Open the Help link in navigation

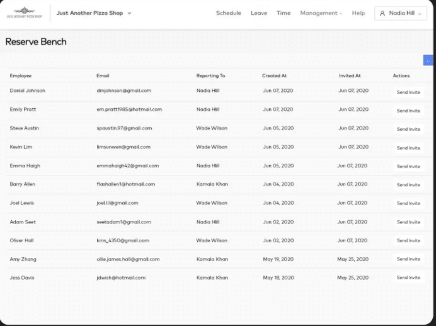point(359,13)
